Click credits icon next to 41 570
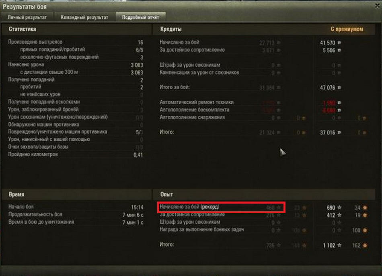The image size is (382, 276). coord(339,43)
